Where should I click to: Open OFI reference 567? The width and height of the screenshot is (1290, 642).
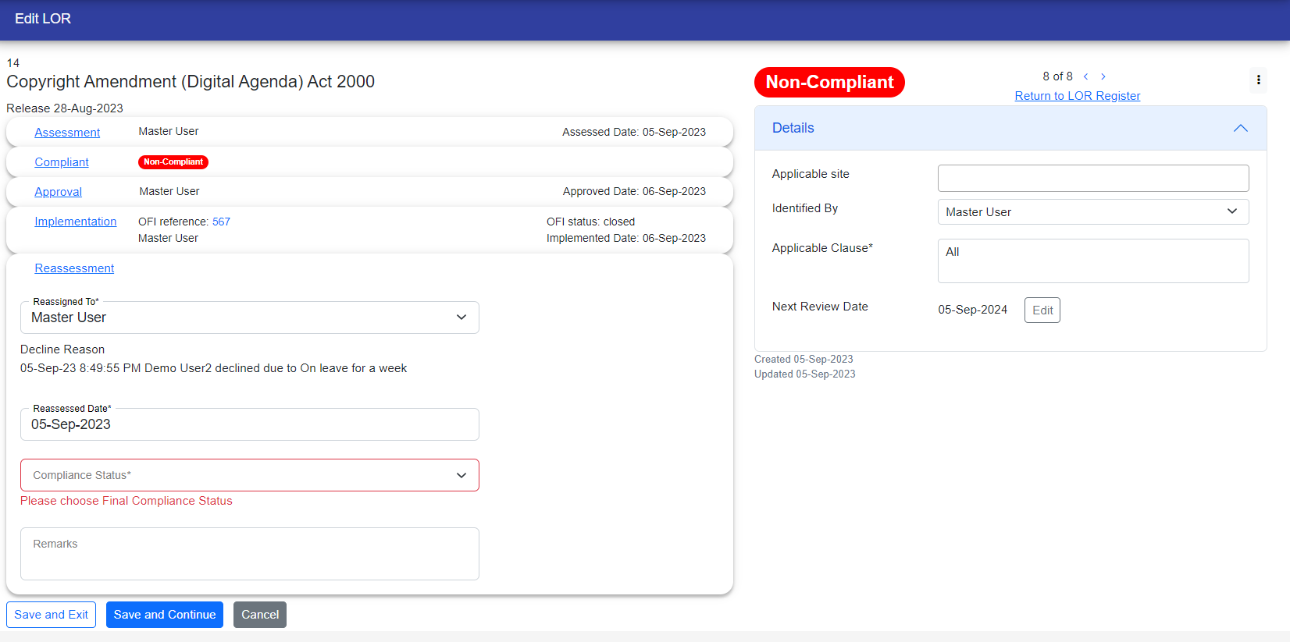(221, 222)
